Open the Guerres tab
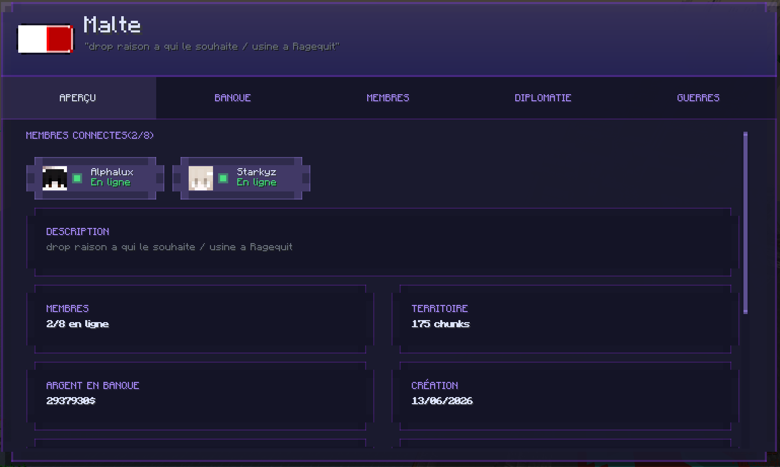The width and height of the screenshot is (780, 467). 698,98
